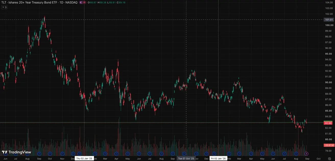
Task: Click the red 82.88 last price label
Action: pos(328,123)
